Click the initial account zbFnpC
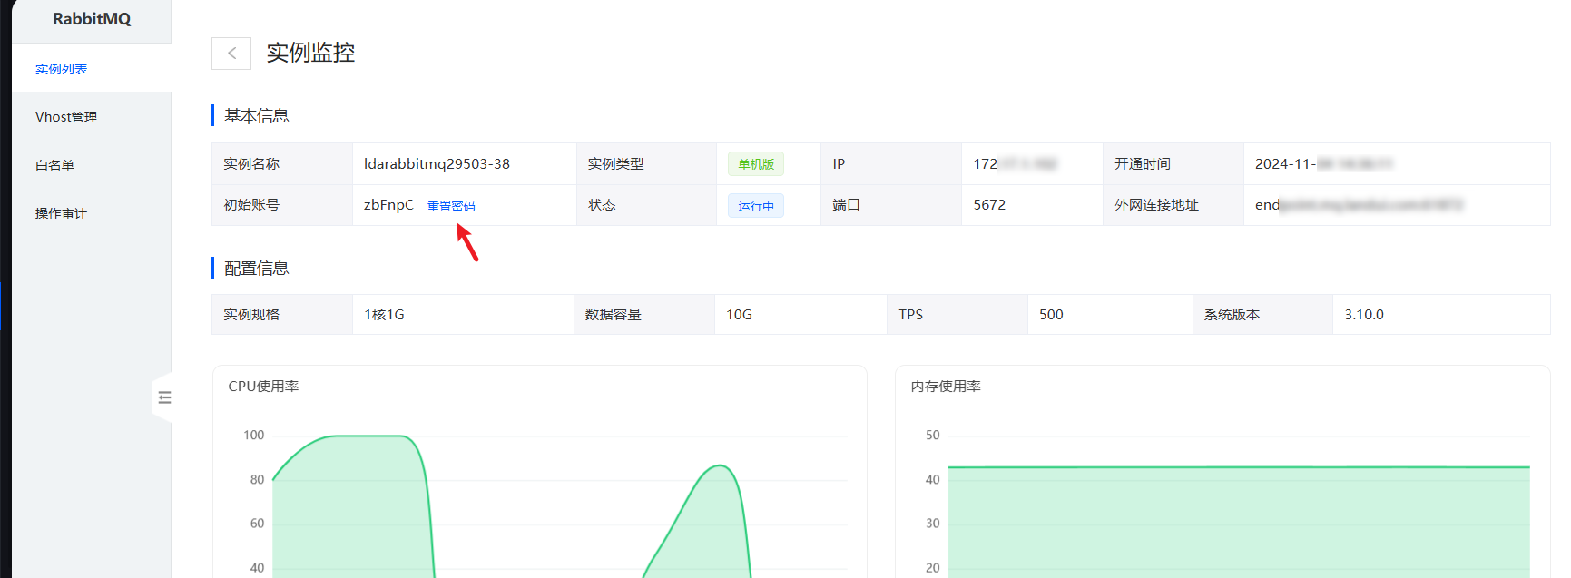 pos(388,205)
